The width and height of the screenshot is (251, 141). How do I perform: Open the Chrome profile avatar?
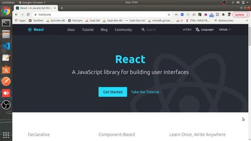pyautogui.click(x=229, y=14)
